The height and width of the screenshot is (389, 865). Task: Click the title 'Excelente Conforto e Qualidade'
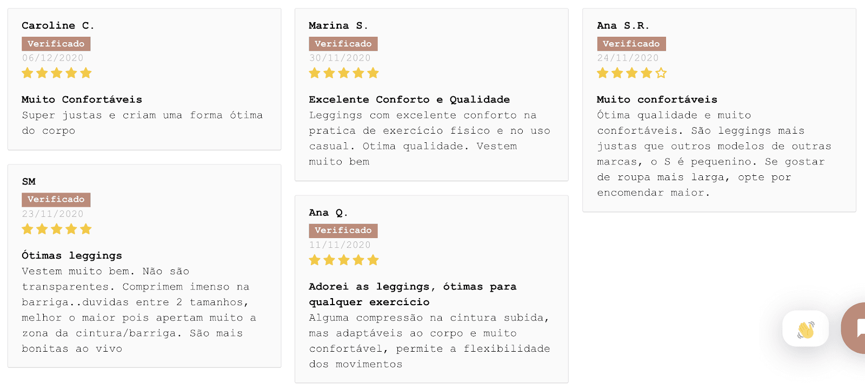[x=409, y=100]
